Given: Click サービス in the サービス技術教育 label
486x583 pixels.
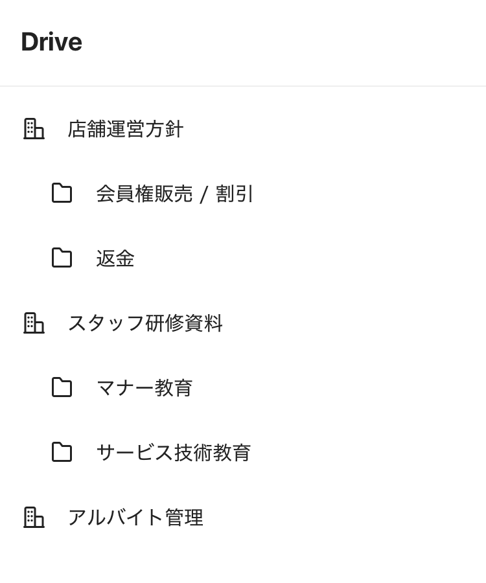Looking at the screenshot, I should tap(134, 453).
